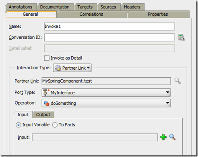Switch to the Annotations tab

(x=21, y=7)
